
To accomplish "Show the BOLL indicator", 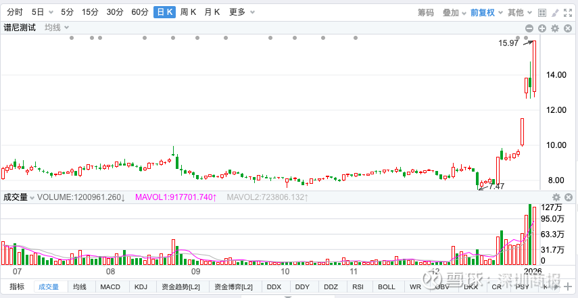I will [x=386, y=287].
